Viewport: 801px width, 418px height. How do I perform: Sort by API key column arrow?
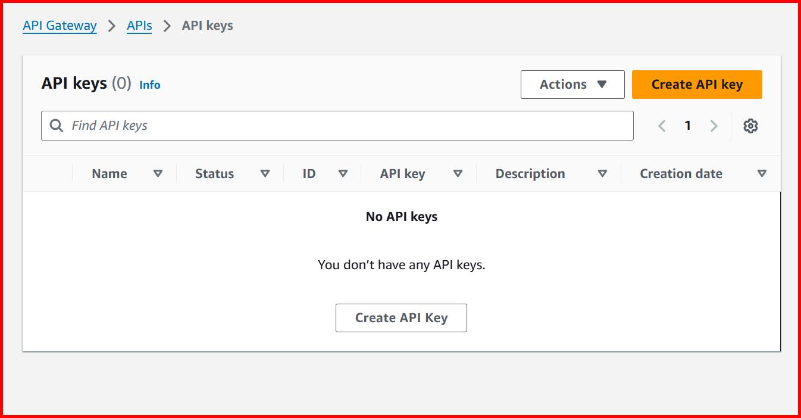point(458,174)
